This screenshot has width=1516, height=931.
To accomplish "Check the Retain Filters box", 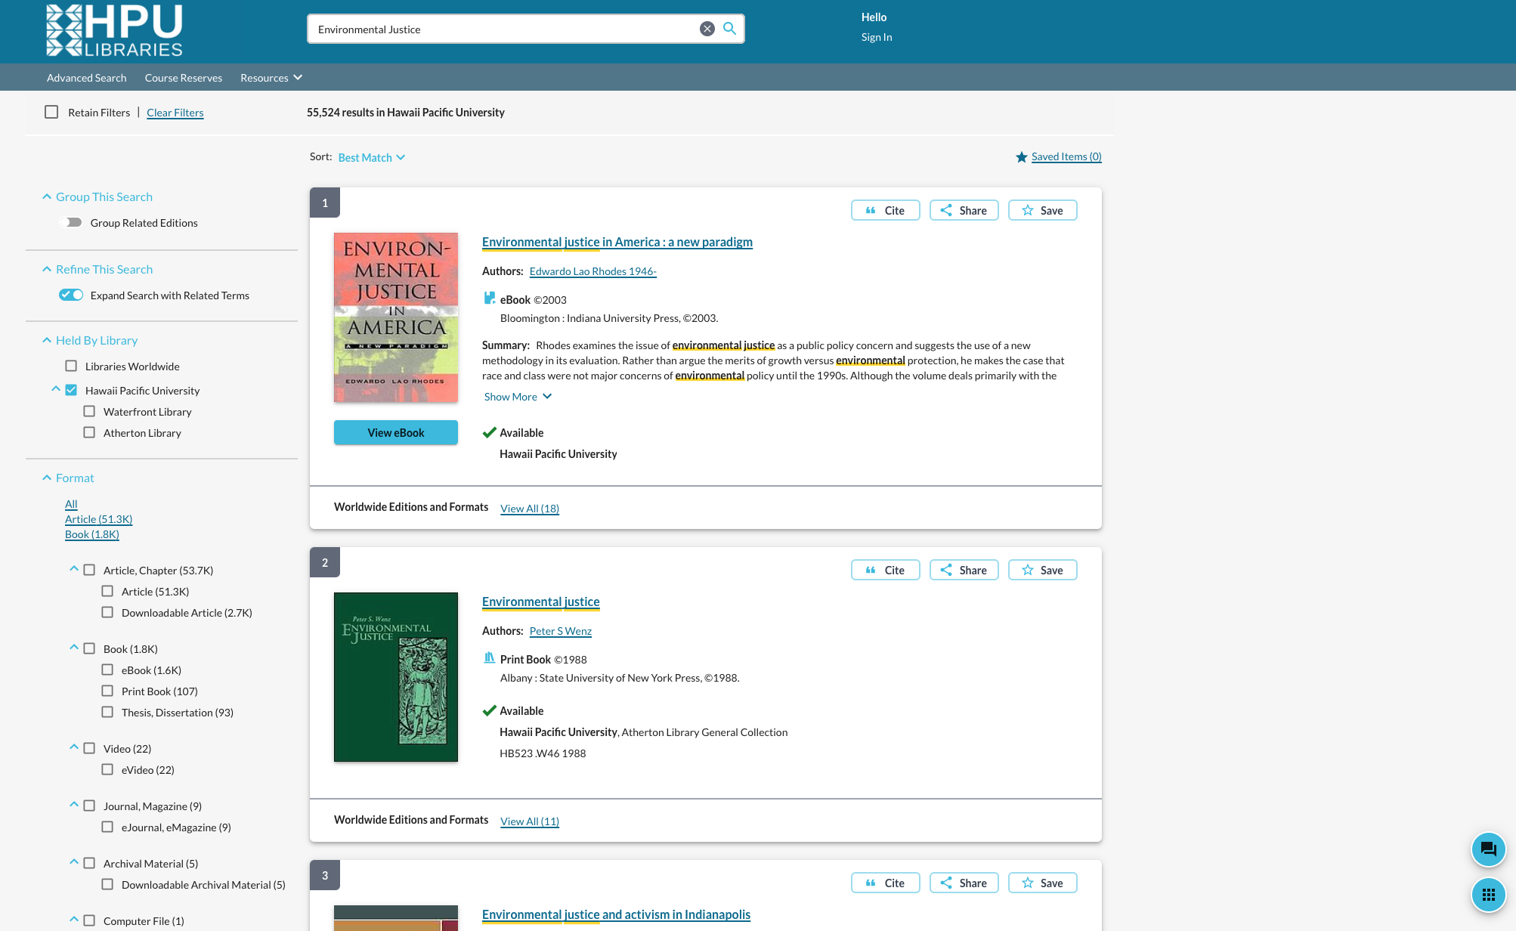I will [51, 113].
